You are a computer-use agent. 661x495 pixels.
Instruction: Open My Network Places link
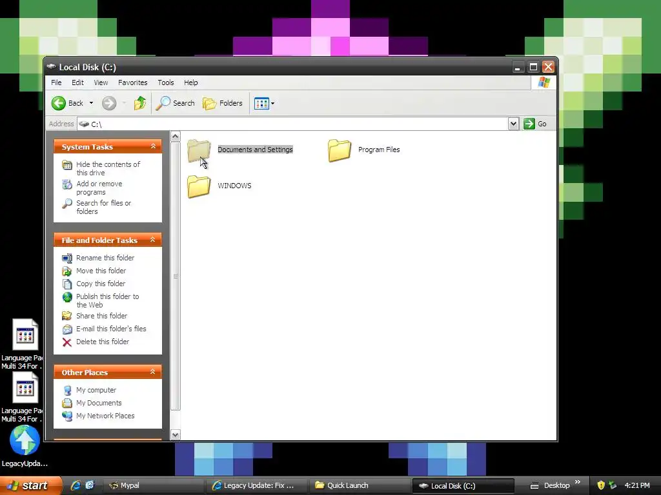point(105,416)
